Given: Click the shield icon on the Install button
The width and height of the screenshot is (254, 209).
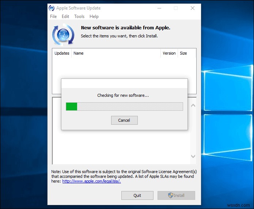Looking at the screenshot, I should (x=171, y=195).
